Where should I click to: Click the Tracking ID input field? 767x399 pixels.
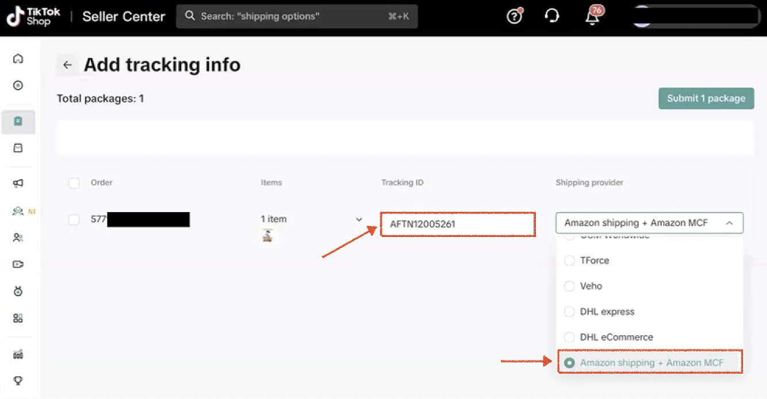(458, 224)
